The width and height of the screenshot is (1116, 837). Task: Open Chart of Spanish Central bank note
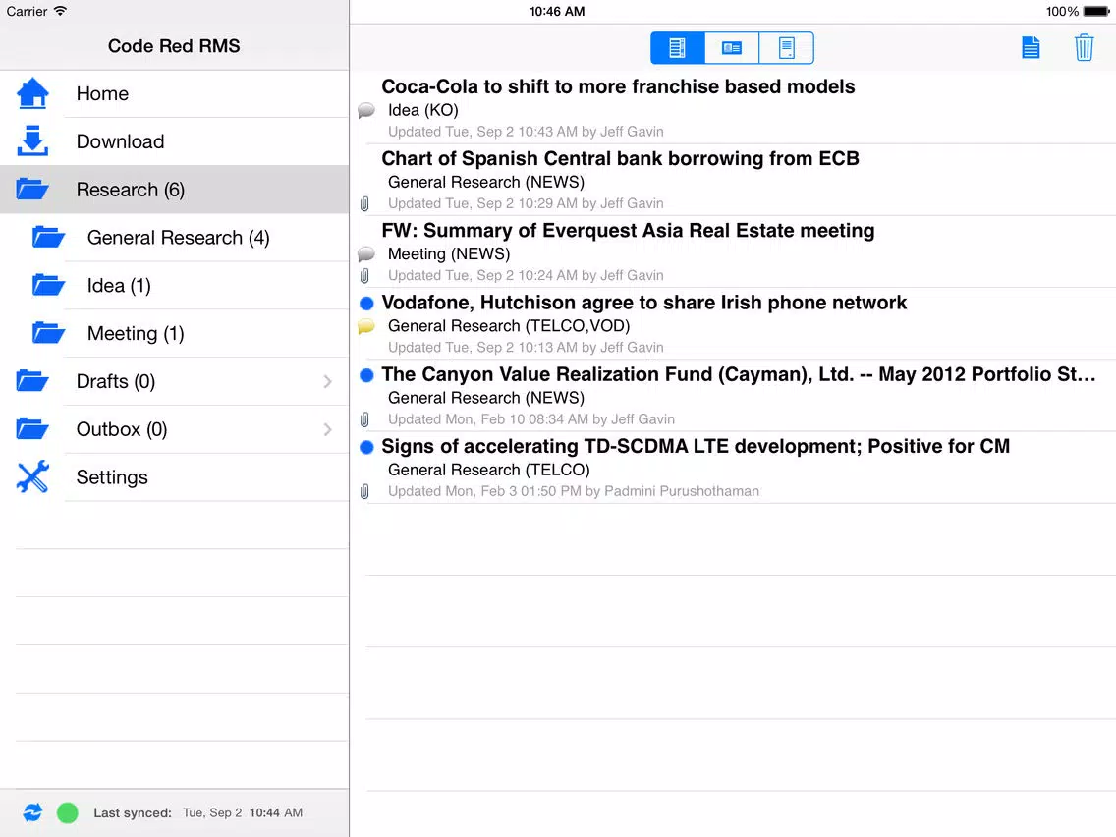point(733,180)
